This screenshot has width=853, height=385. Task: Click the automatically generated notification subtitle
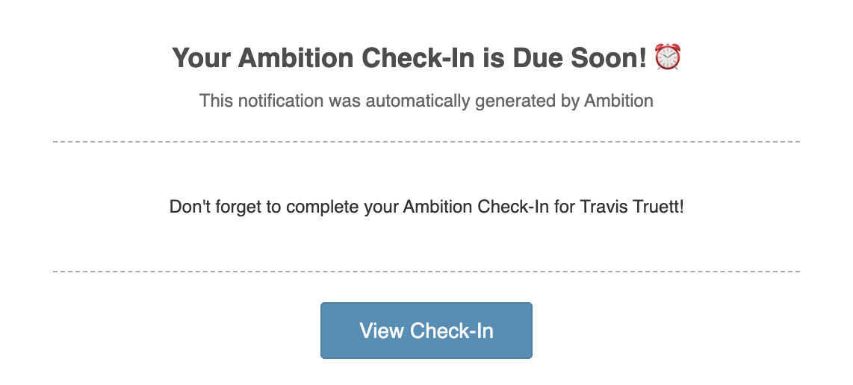(426, 100)
